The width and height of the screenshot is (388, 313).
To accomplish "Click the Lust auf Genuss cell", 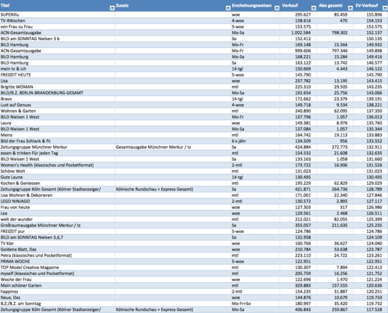I will pos(57,105).
